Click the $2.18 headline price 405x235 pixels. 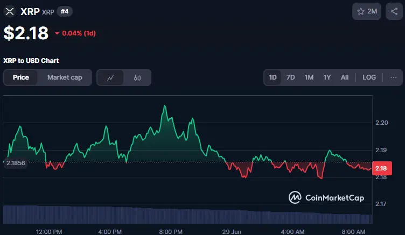pyautogui.click(x=26, y=33)
